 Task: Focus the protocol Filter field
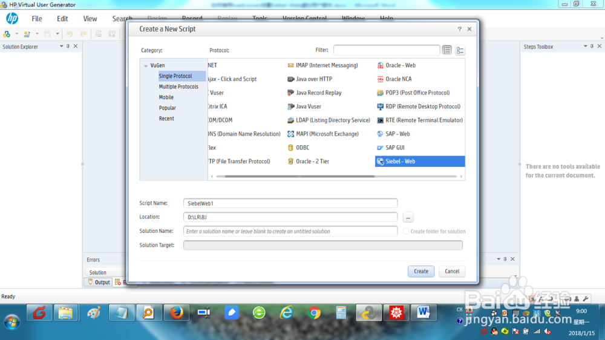(x=386, y=50)
